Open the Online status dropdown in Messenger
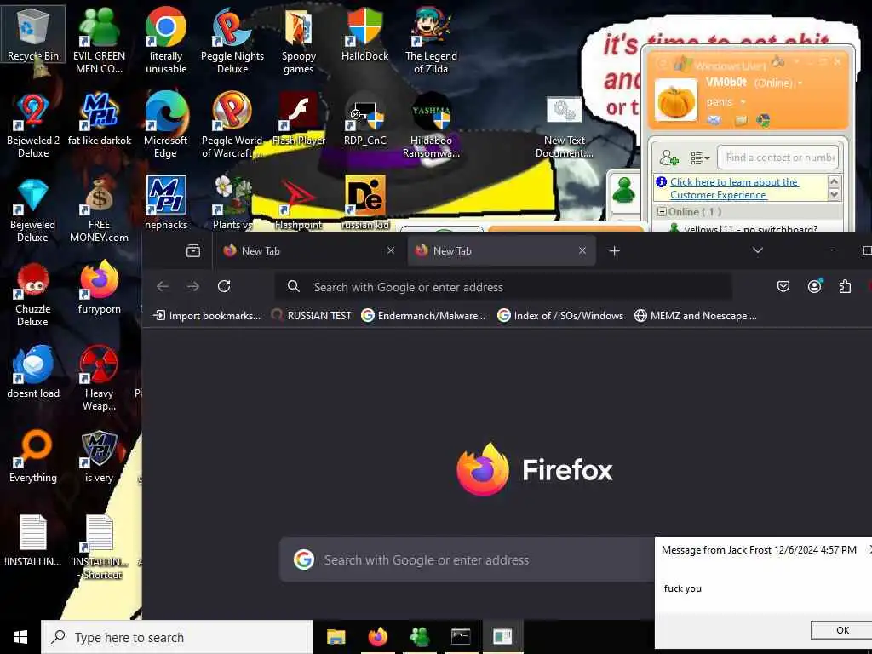This screenshot has width=872, height=654. click(778, 83)
